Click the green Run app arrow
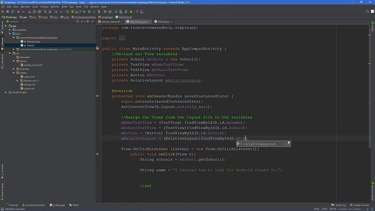 [84, 12]
